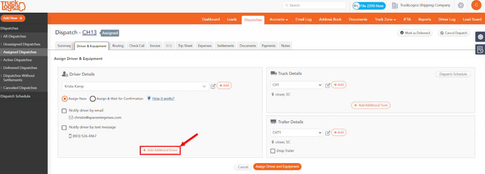The width and height of the screenshot is (485, 174).
Task: Click the Truck Details truck icon
Action: (274, 73)
